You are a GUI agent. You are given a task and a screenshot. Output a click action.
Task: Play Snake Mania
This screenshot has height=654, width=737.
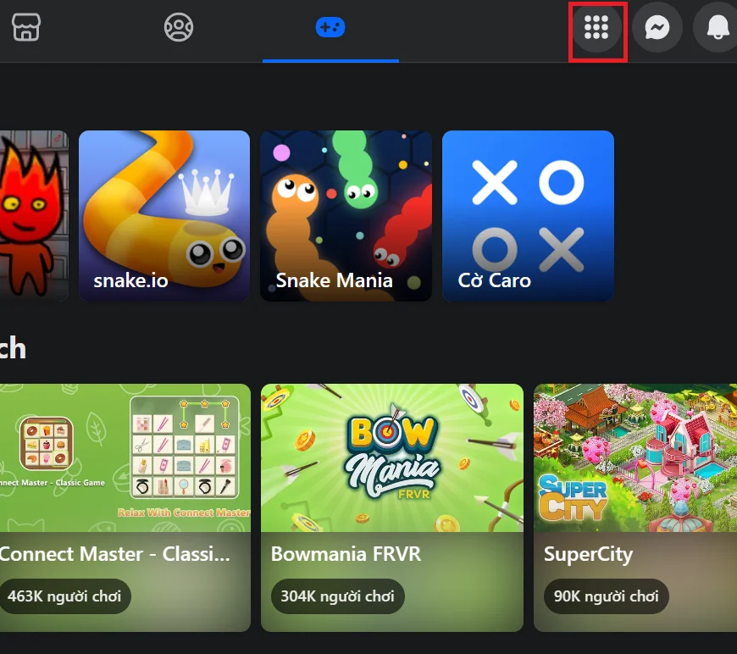pyautogui.click(x=346, y=215)
